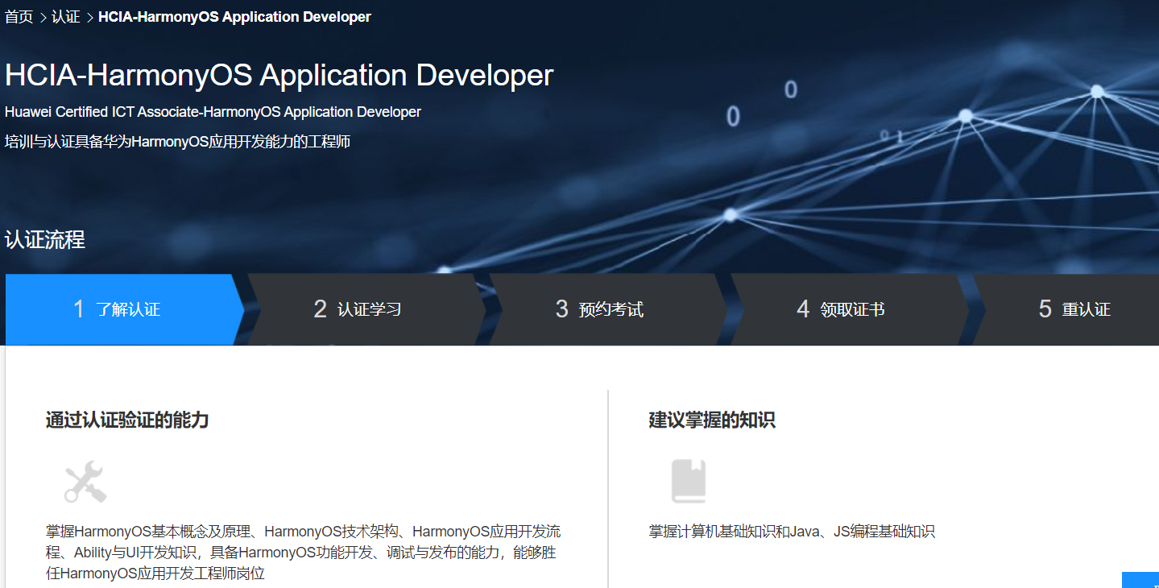Click the Huawei Certified ICT Associate subtitle
This screenshot has width=1159, height=588.
coord(213,112)
